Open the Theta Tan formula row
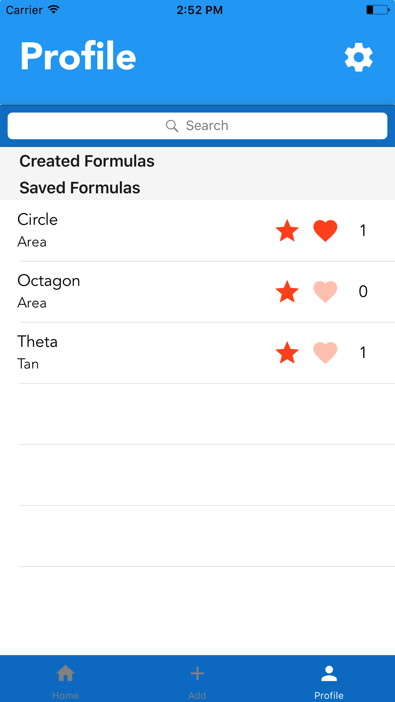Screen dimensions: 395x702 (198, 353)
